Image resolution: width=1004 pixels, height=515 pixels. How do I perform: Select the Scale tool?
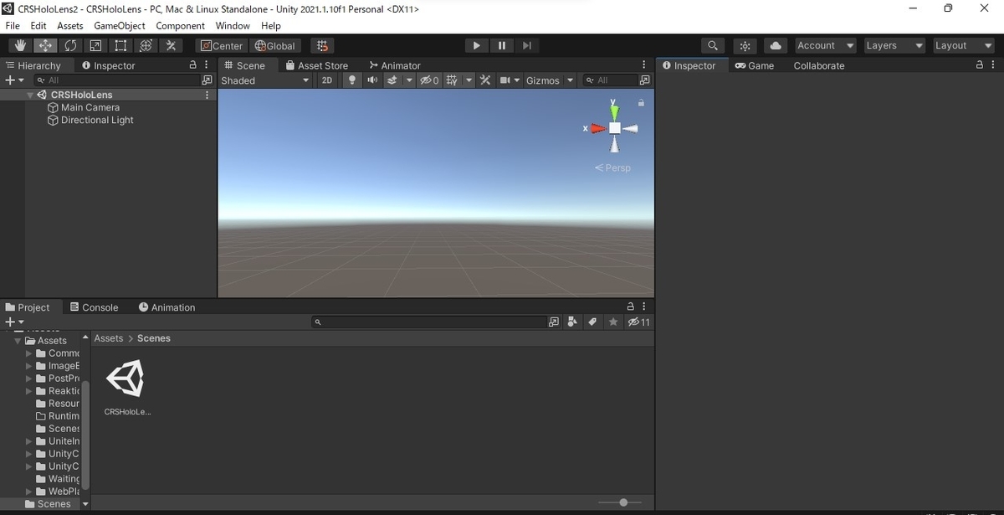95,45
